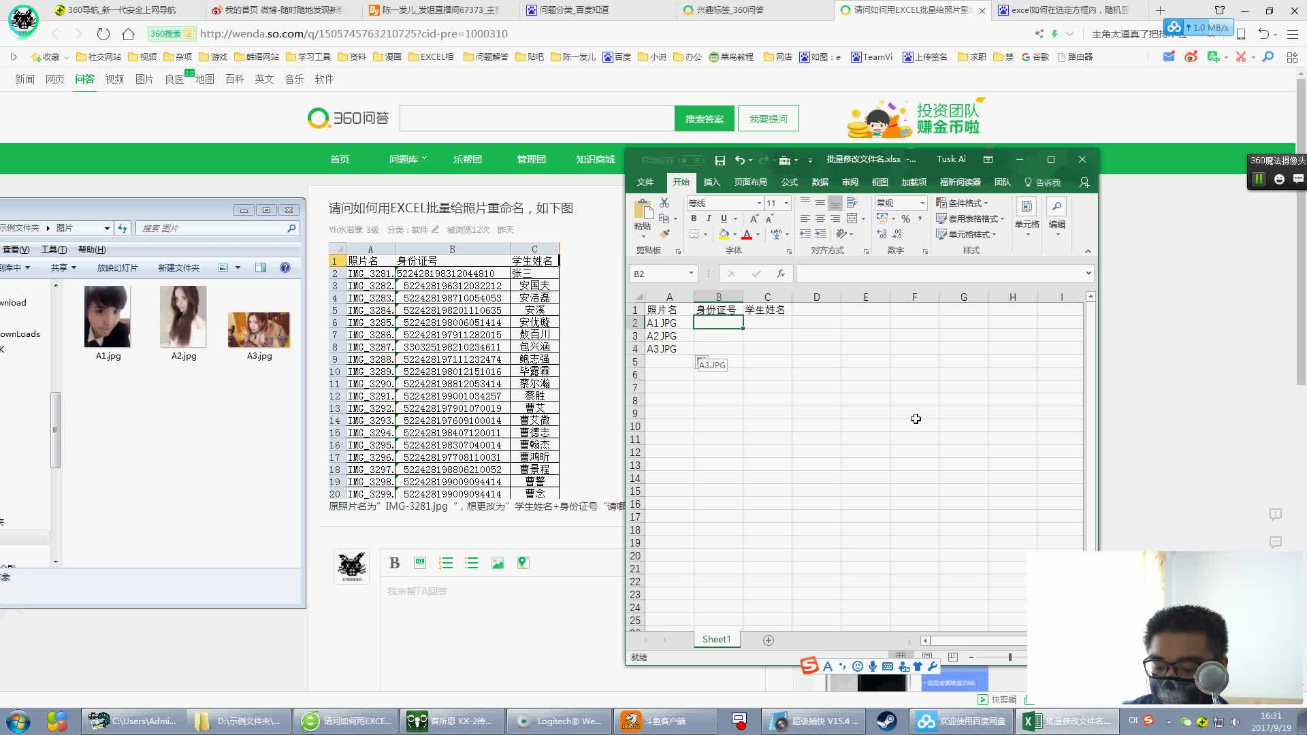1307x735 pixels.
Task: Click the Insert Function fx icon
Action: 780,274
